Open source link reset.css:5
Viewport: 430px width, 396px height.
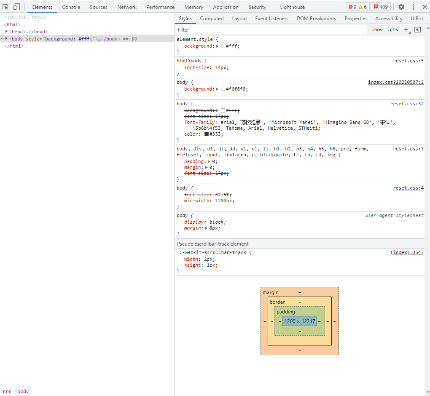click(x=408, y=61)
